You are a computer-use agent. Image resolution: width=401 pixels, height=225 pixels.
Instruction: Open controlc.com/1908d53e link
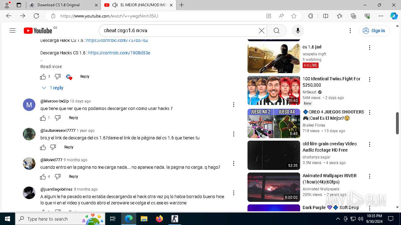point(119,53)
